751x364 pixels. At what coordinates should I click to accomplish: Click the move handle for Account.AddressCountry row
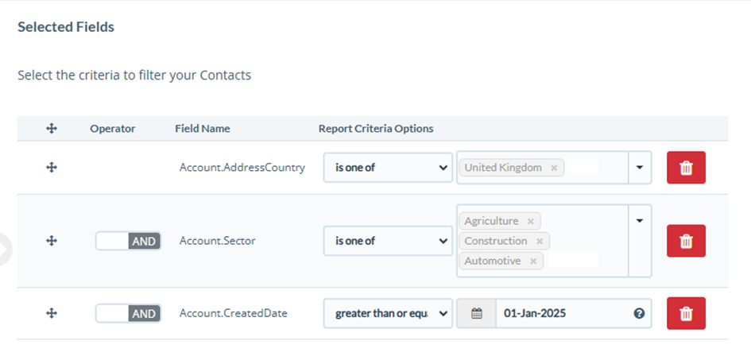(52, 168)
